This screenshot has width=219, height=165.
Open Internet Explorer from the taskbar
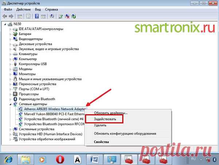(x=8, y=160)
